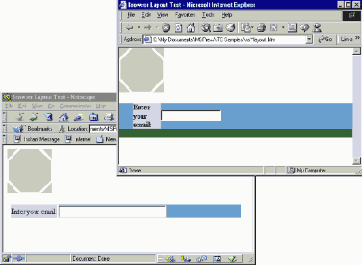
Task: Click the Stop icon in Internet Explorer toolbar
Action: 166,28
